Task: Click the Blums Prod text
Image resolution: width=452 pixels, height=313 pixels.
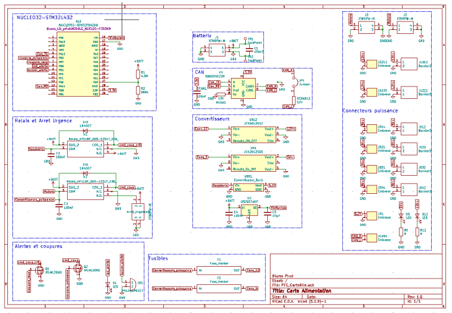Action: click(282, 276)
